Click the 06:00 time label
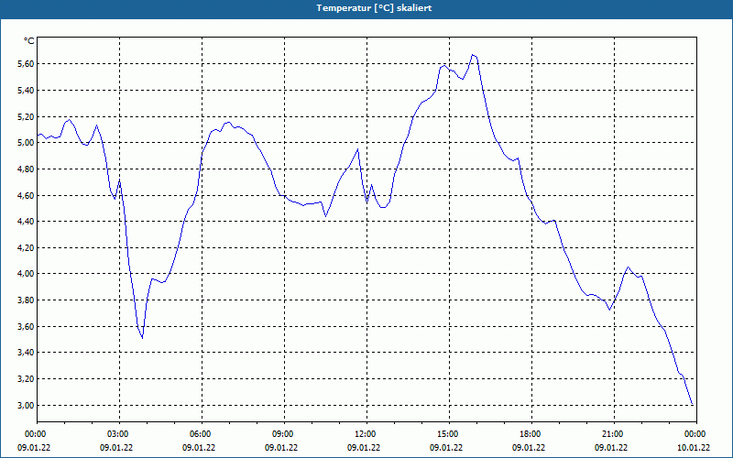 (x=202, y=434)
